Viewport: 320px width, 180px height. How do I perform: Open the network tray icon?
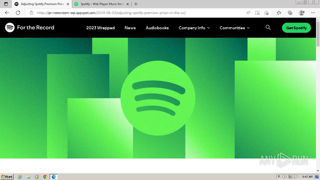290,177
